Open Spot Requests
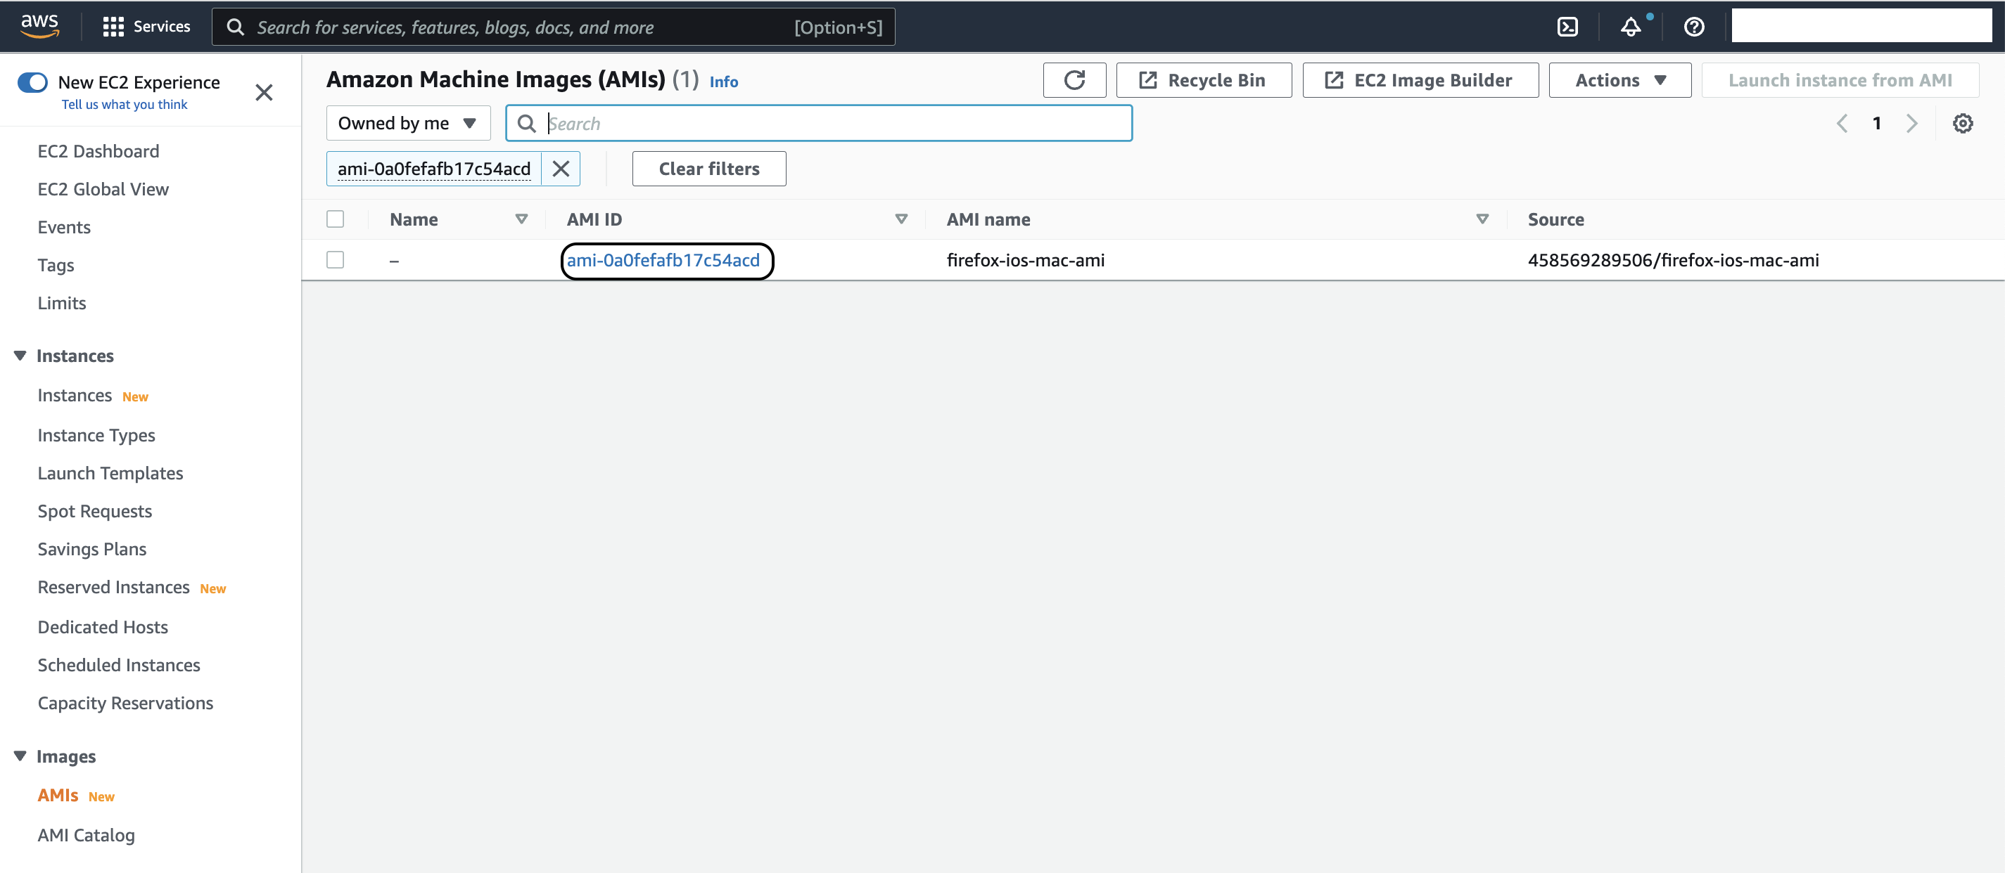2005x873 pixels. coord(95,512)
